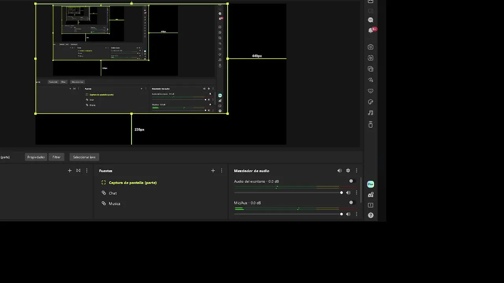Open audio mixer settings gear
The height and width of the screenshot is (283, 504).
348,171
